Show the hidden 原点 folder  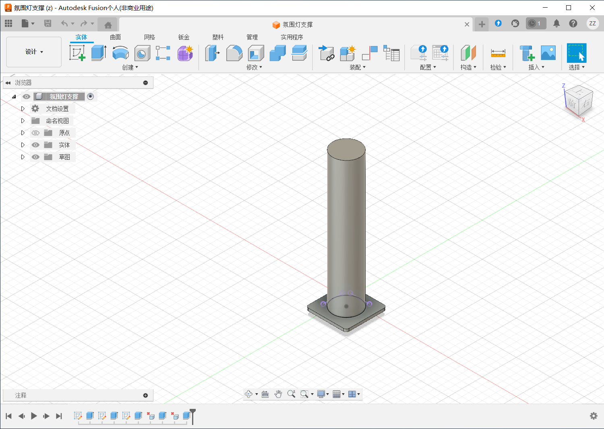(35, 133)
